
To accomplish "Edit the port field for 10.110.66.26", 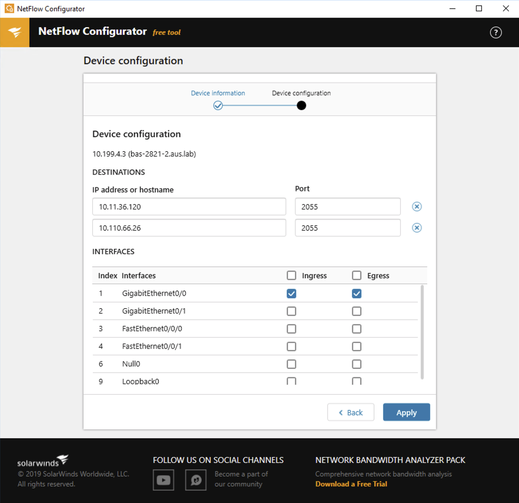I will tap(347, 228).
